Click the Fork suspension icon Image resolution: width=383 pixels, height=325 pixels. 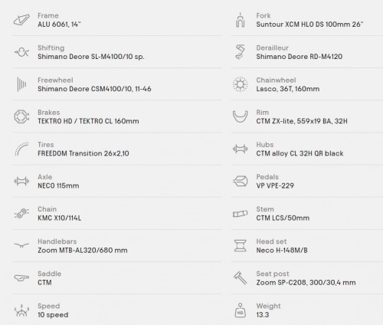pos(240,20)
